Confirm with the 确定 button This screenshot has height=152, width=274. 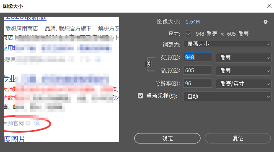(167, 138)
